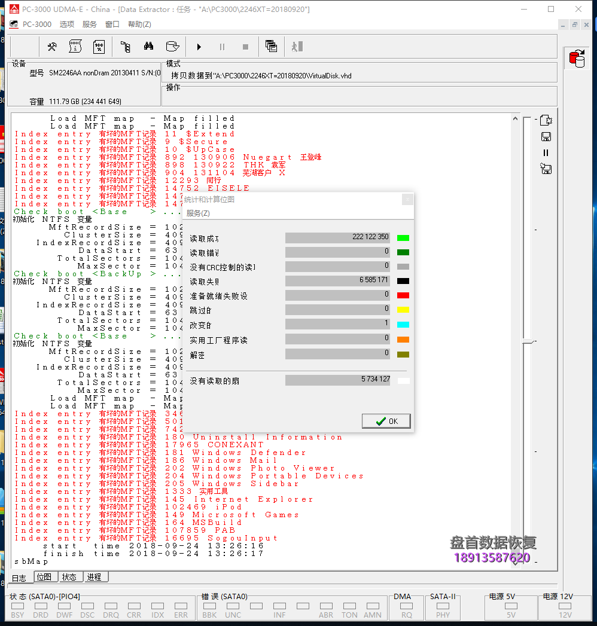Select the wrench settings icon on the toolbar

tap(52, 46)
